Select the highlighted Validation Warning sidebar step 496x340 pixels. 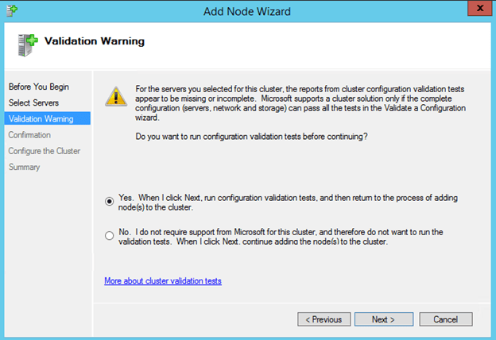[41, 119]
